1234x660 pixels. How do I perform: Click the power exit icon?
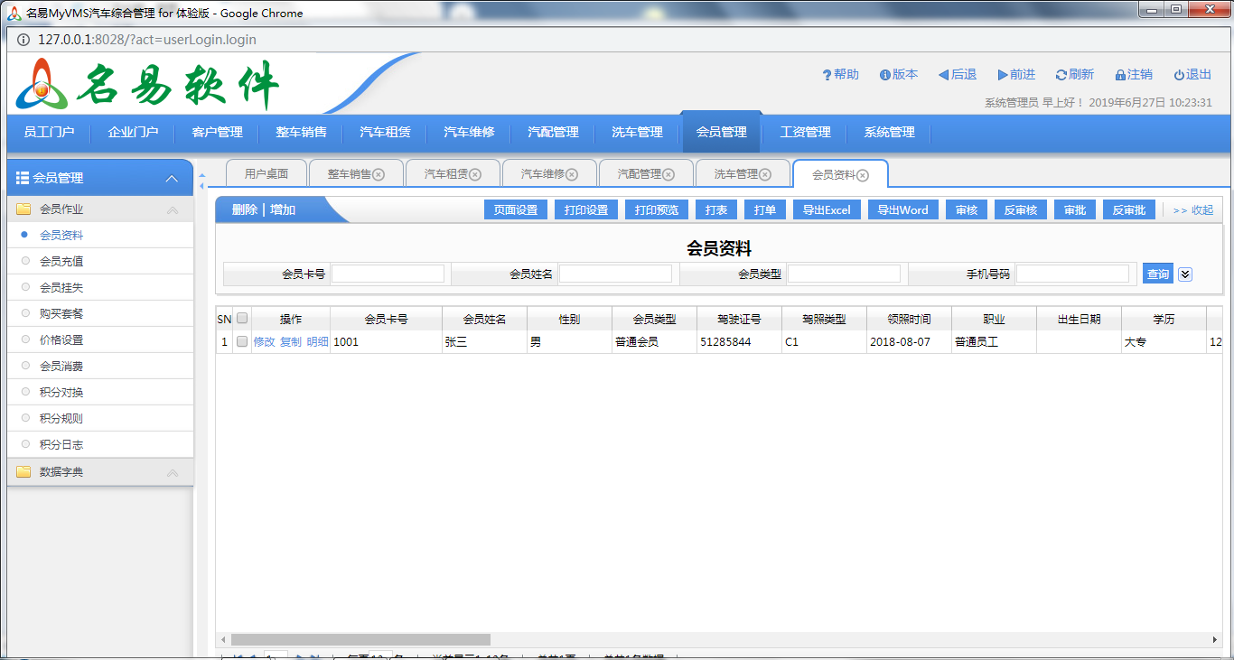click(x=1179, y=75)
